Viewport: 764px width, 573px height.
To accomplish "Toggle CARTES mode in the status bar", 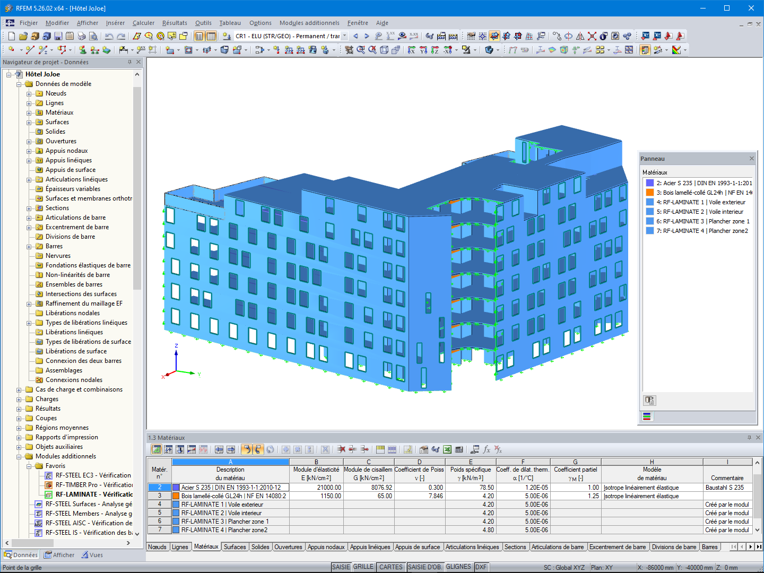I will pyautogui.click(x=391, y=567).
